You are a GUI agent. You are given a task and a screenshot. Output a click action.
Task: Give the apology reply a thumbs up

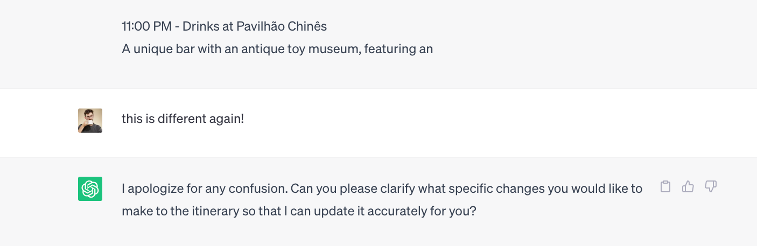click(688, 187)
